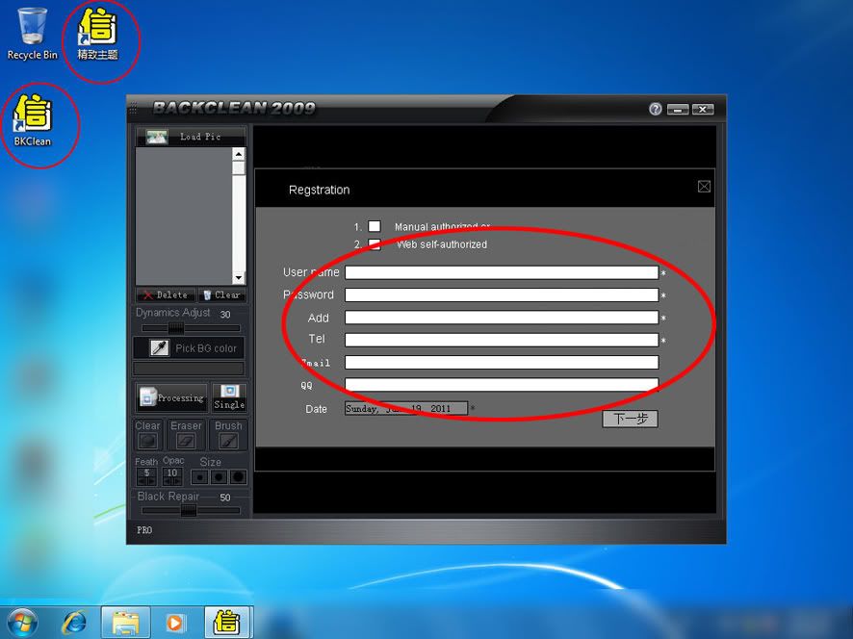
Task: Click the Black Repair value 50
Action: [x=225, y=498]
